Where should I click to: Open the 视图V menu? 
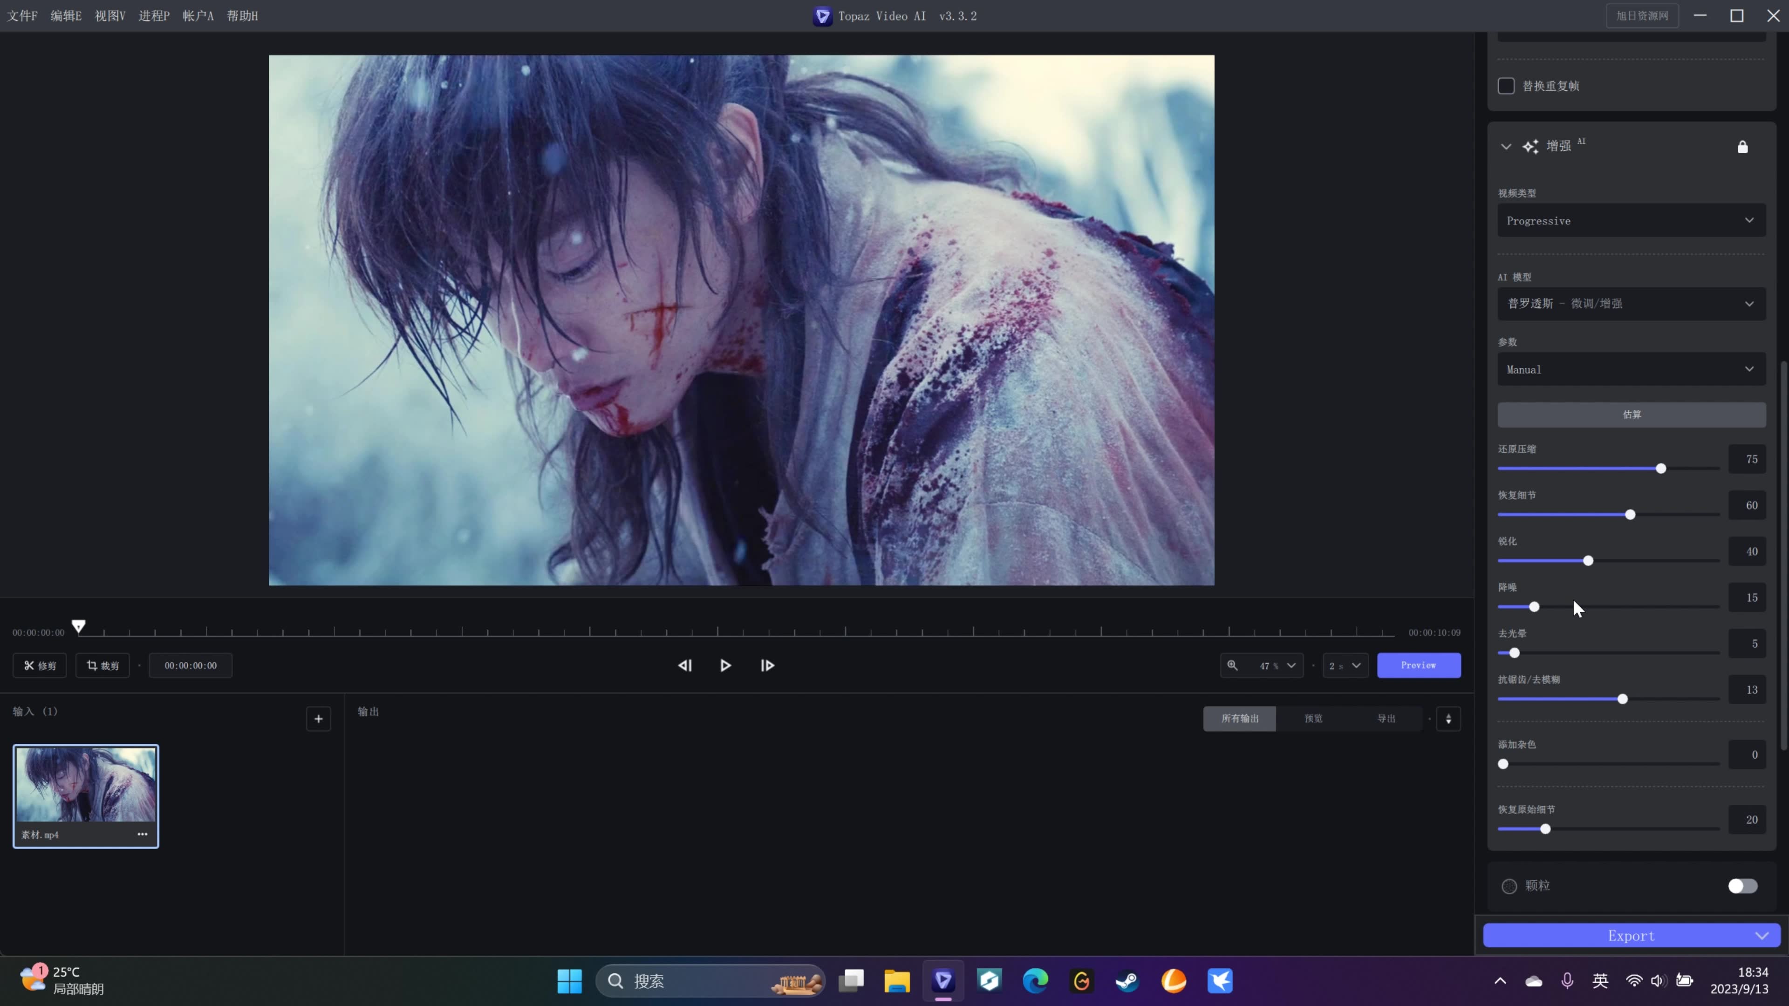tap(110, 16)
